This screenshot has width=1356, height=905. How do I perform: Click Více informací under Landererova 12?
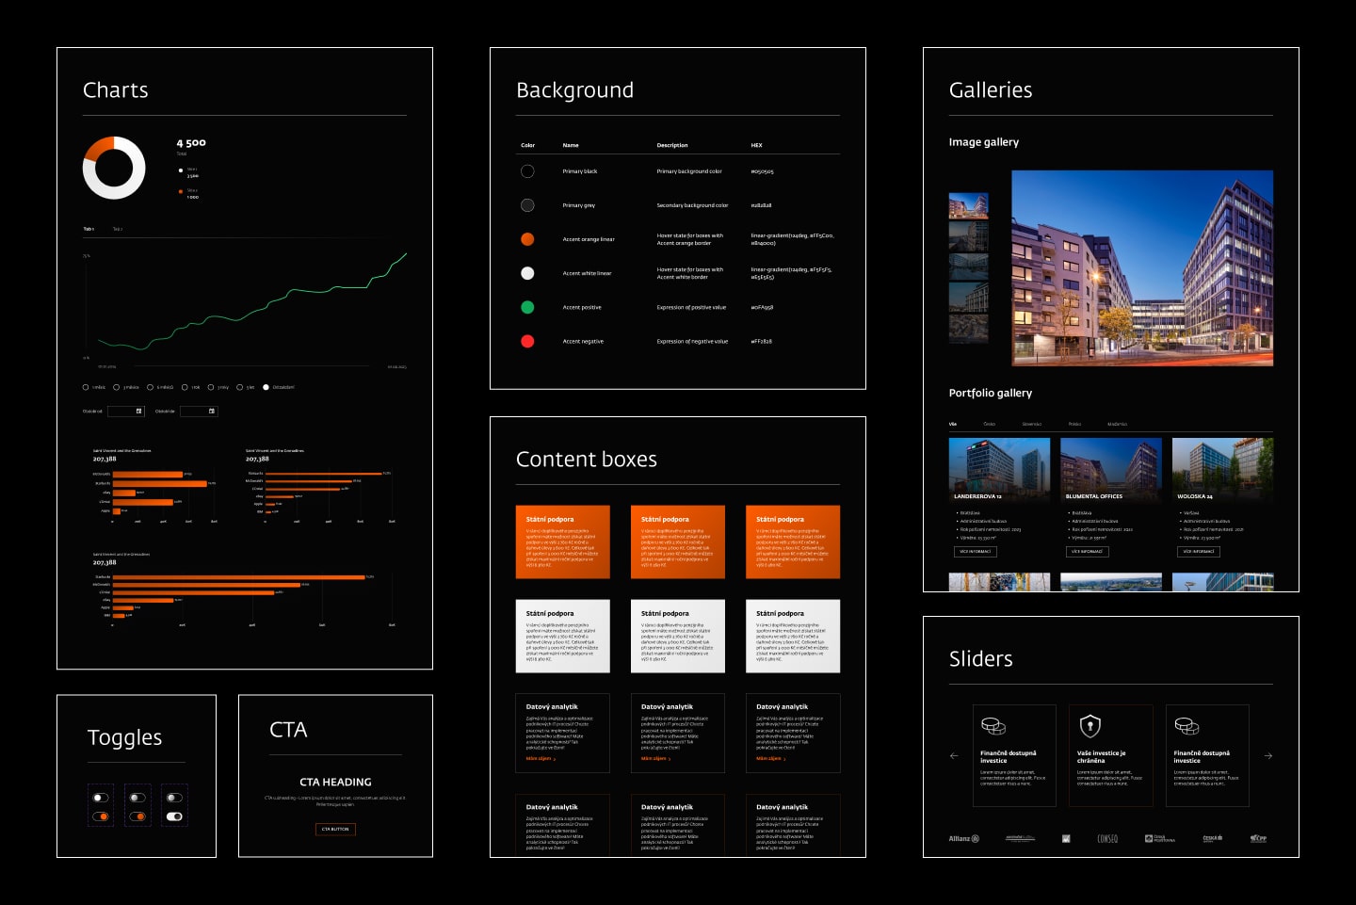(x=975, y=552)
